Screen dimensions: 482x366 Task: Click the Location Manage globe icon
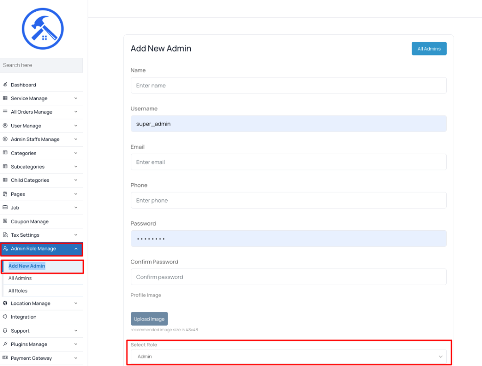click(x=5, y=303)
